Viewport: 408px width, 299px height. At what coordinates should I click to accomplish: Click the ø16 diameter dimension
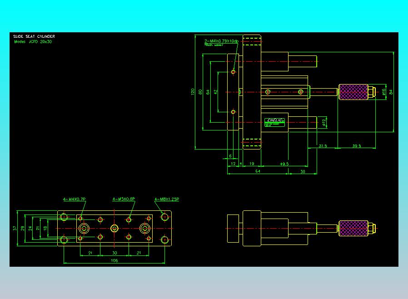383,92
